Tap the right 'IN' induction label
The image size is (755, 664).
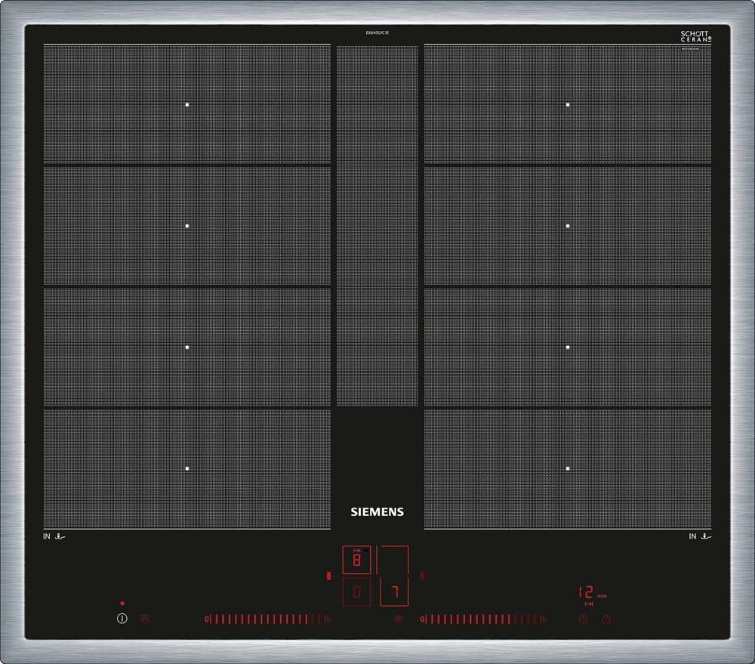click(692, 536)
